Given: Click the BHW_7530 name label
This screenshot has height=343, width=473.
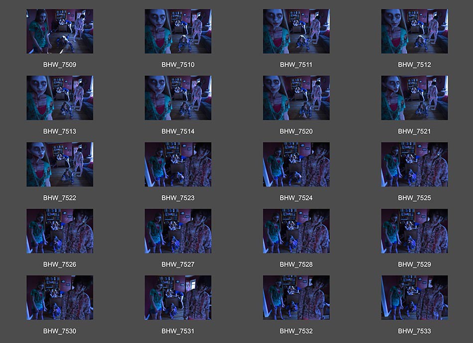Looking at the screenshot, I should [x=60, y=331].
